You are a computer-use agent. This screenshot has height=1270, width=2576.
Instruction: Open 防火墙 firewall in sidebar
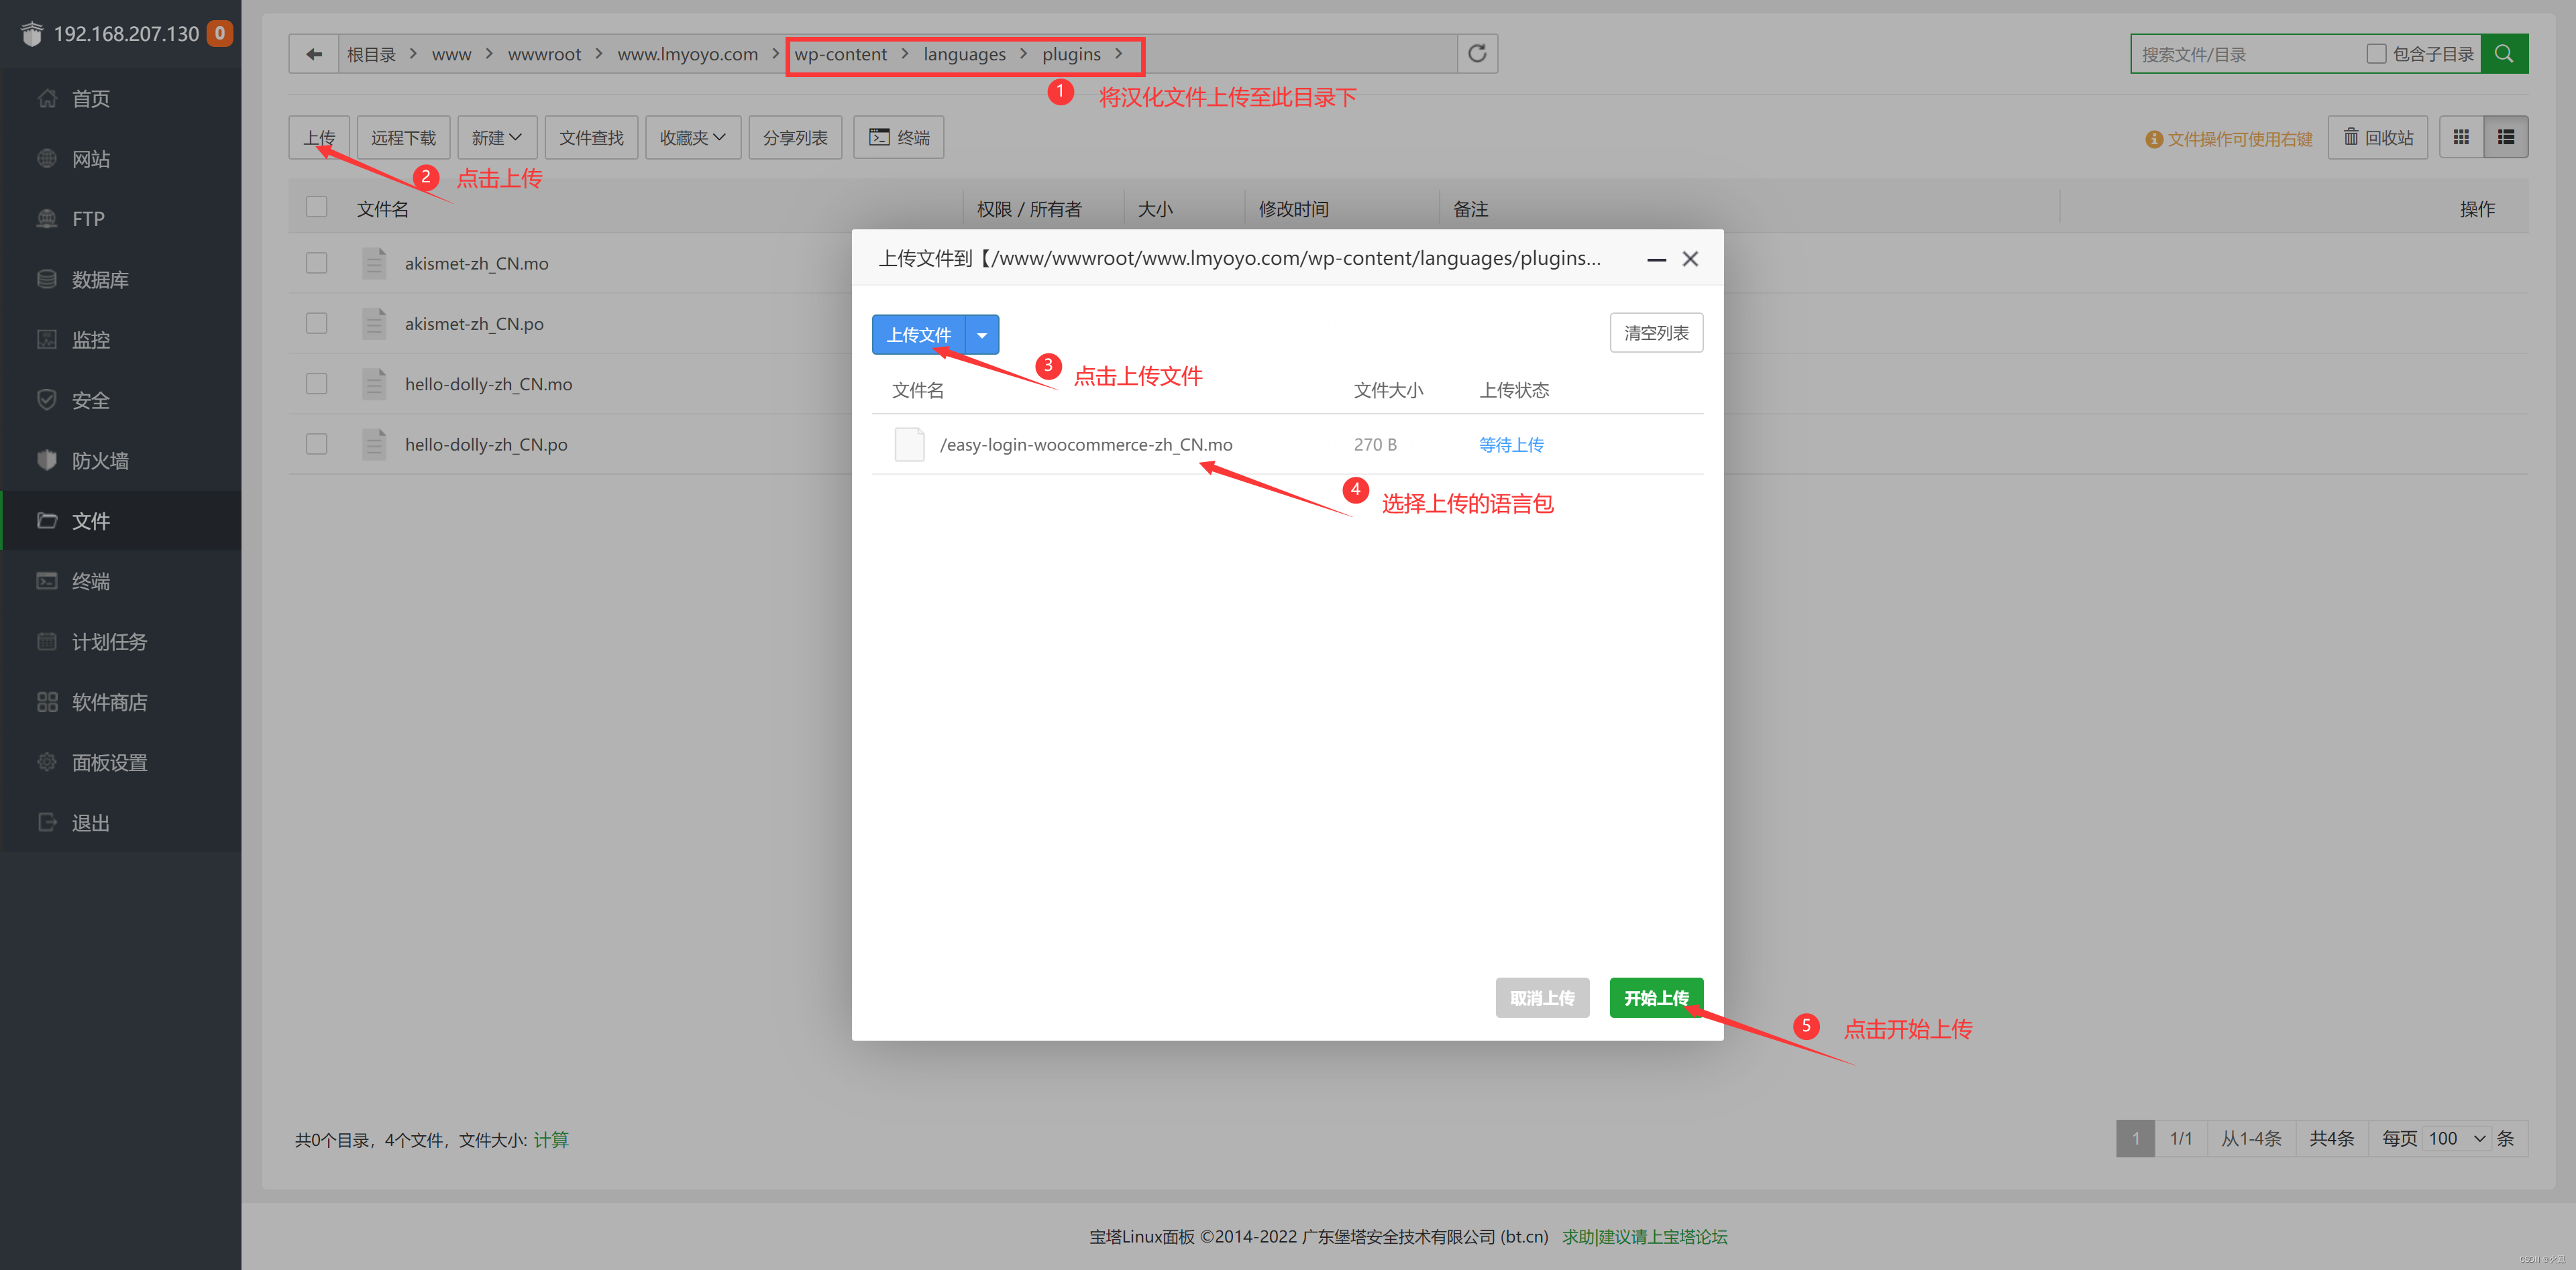pyautogui.click(x=121, y=461)
